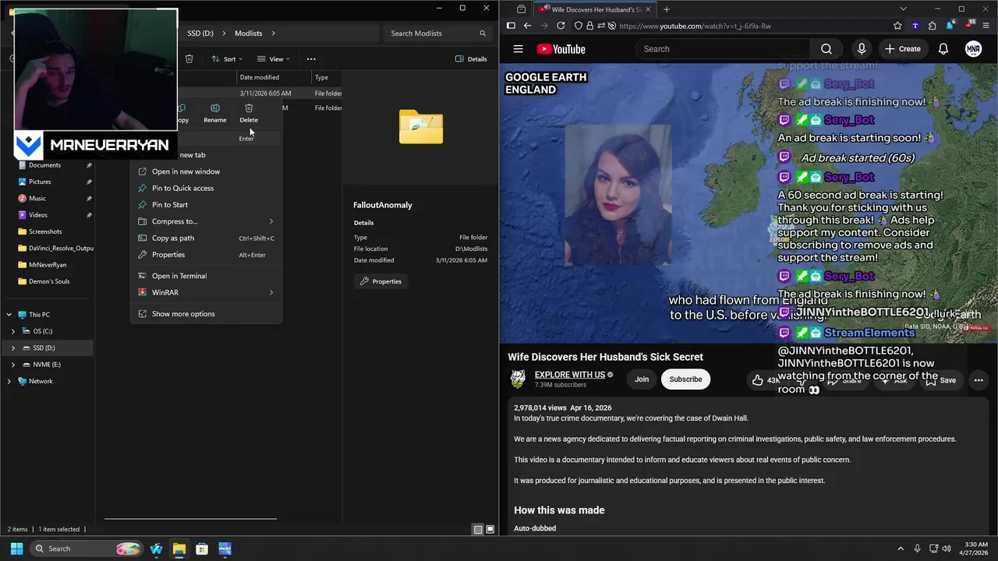Click the Firefox sidebar toggle icon

coord(511,26)
